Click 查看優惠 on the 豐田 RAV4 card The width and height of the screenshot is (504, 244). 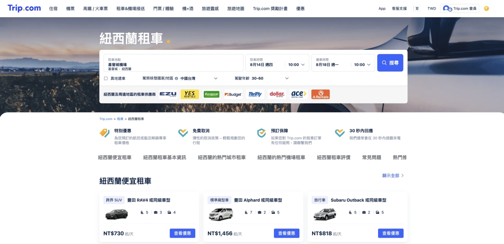pyautogui.click(x=182, y=233)
